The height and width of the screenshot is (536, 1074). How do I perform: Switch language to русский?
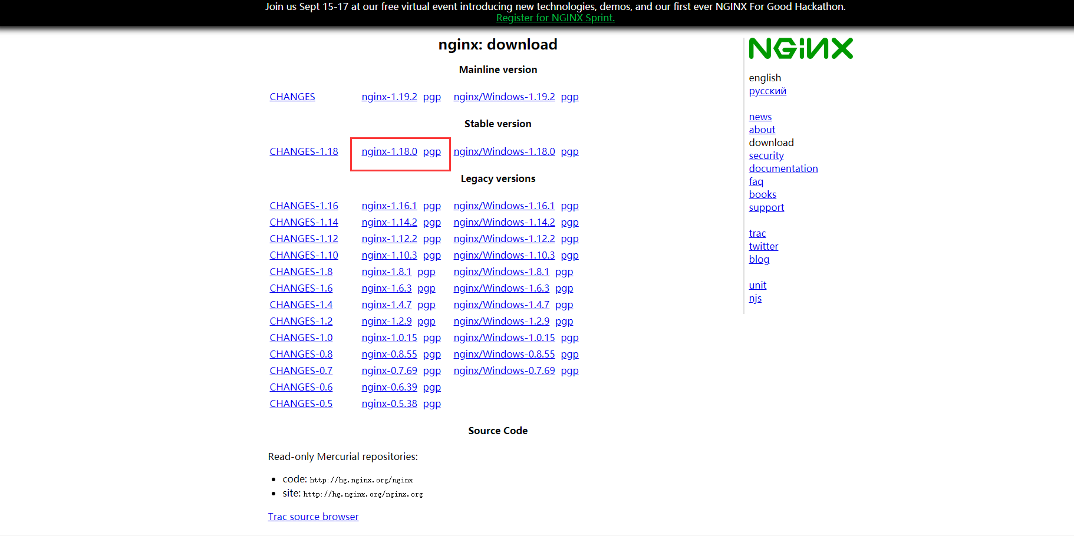[x=767, y=91]
